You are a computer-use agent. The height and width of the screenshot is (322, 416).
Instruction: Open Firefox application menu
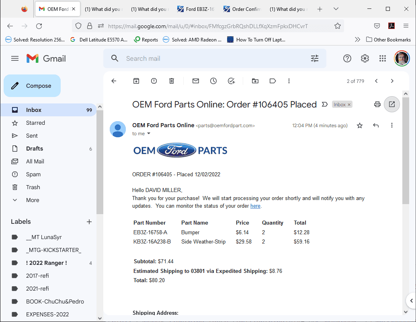pyautogui.click(x=406, y=26)
